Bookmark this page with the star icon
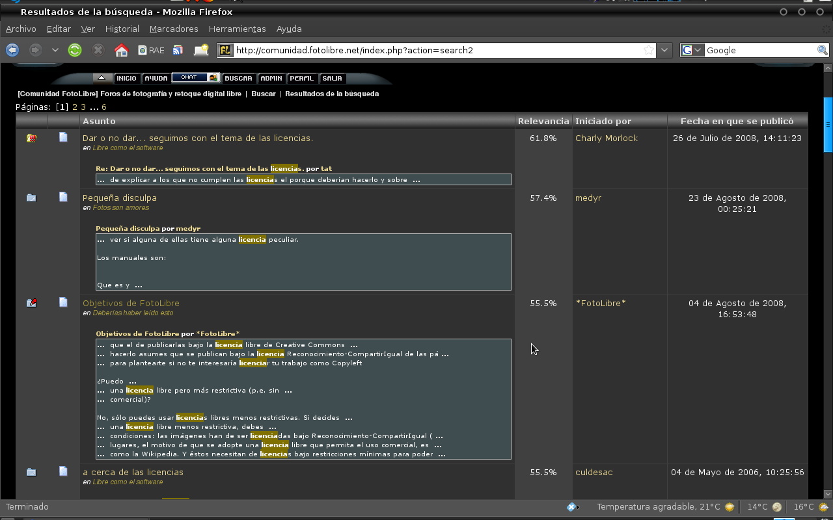Screen dimensions: 833x520 pyautogui.click(x=649, y=50)
